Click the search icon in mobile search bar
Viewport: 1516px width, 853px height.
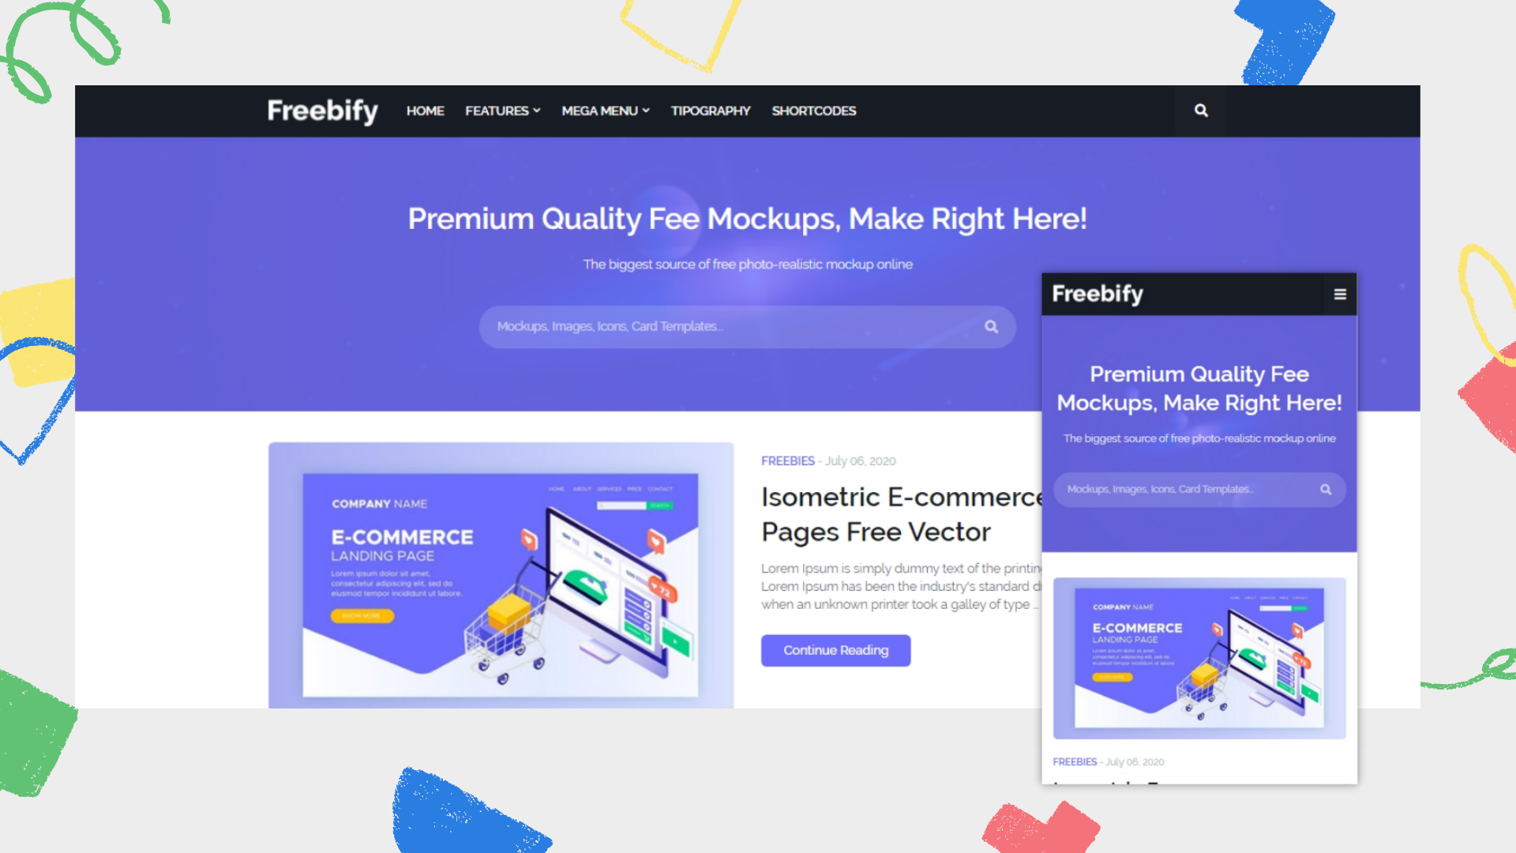click(x=1326, y=488)
